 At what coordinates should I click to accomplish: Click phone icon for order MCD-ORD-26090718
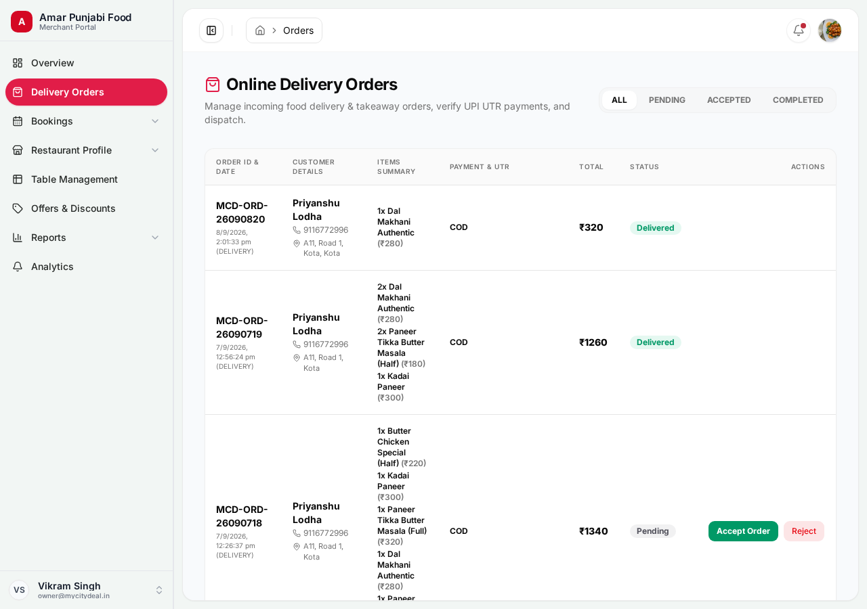(297, 533)
